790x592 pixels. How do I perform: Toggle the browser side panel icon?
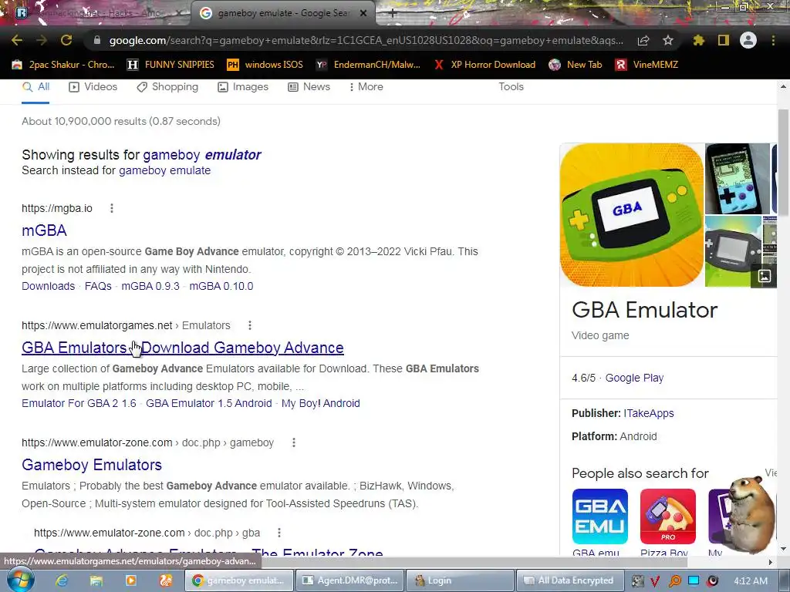click(724, 40)
